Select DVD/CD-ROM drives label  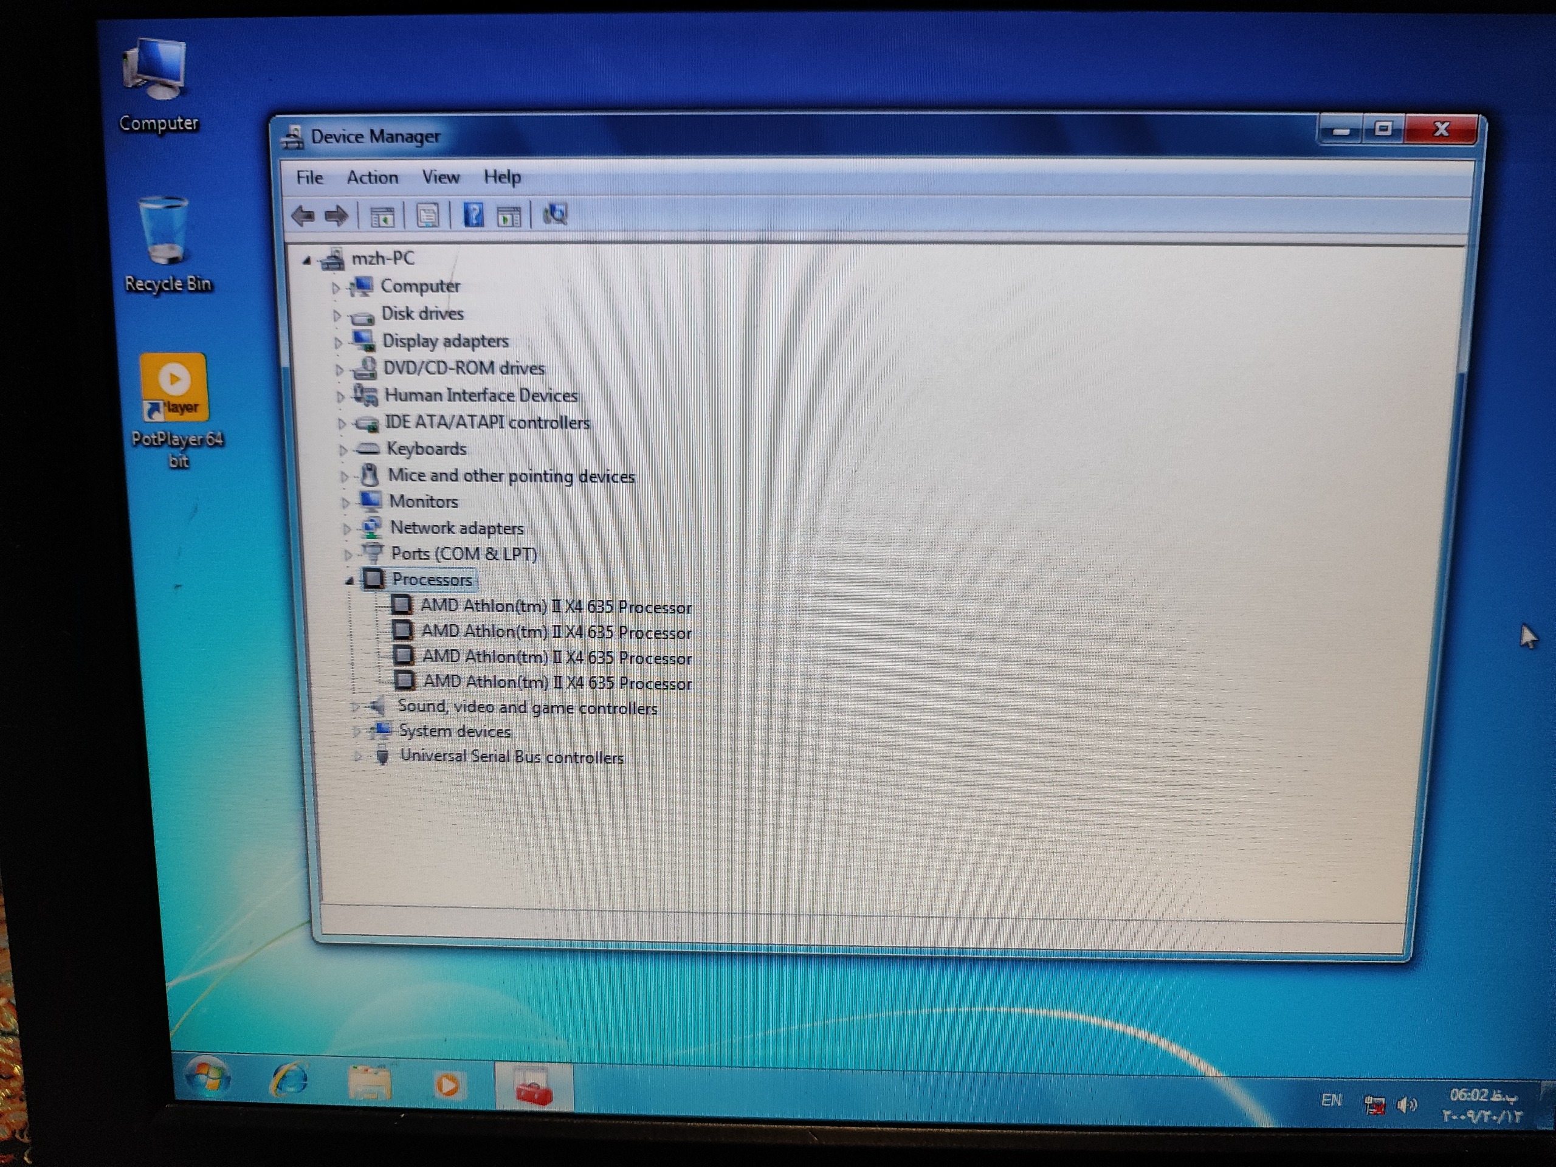coord(464,368)
